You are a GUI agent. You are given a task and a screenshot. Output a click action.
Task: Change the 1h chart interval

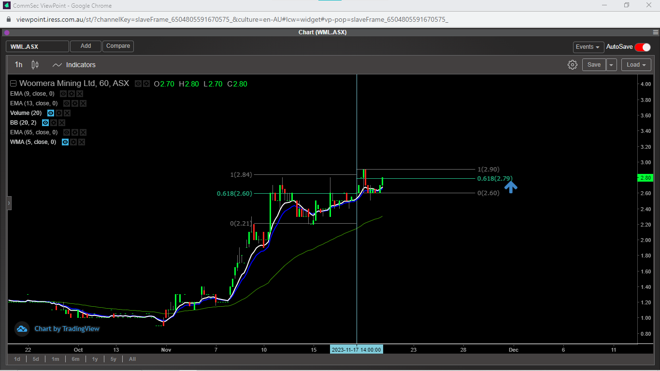click(x=18, y=65)
